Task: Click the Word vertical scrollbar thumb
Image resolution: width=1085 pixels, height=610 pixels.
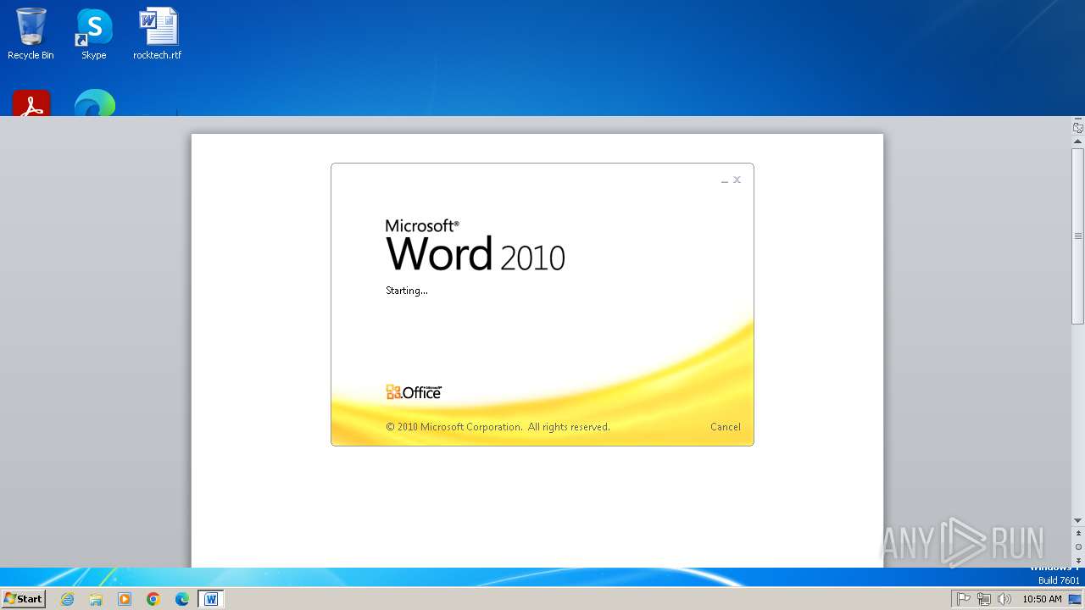Action: coord(1078,236)
